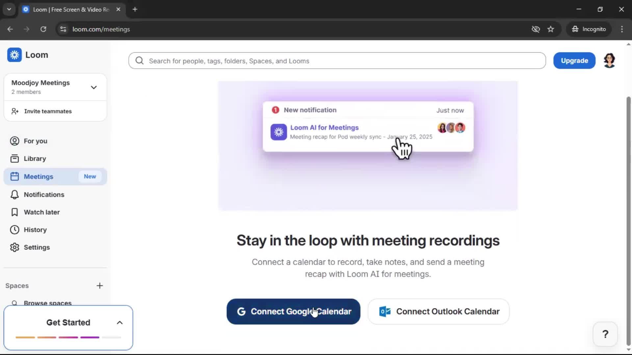This screenshot has height=355, width=632.
Task: Open the Watch later list
Action: 42,212
